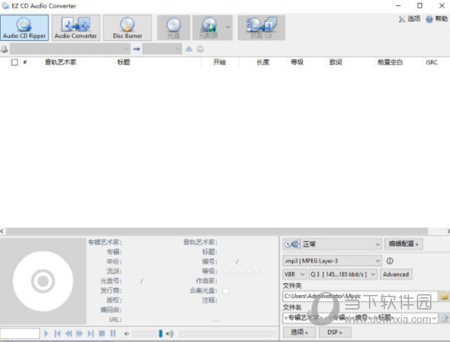Open the drive speed dropdown
Viewport: 450px width, 342px height.
pyautogui.click(x=162, y=49)
